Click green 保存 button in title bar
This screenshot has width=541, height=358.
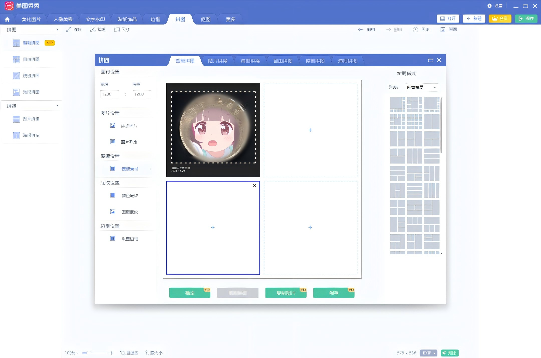[526, 19]
